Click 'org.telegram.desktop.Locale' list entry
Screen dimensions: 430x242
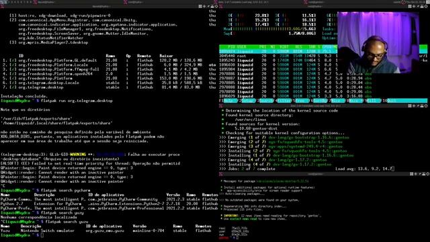point(48,83)
